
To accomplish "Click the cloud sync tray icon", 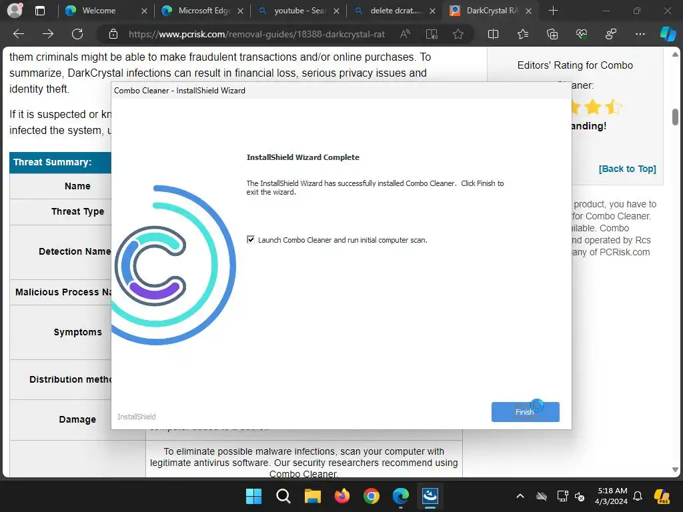I will click(542, 496).
